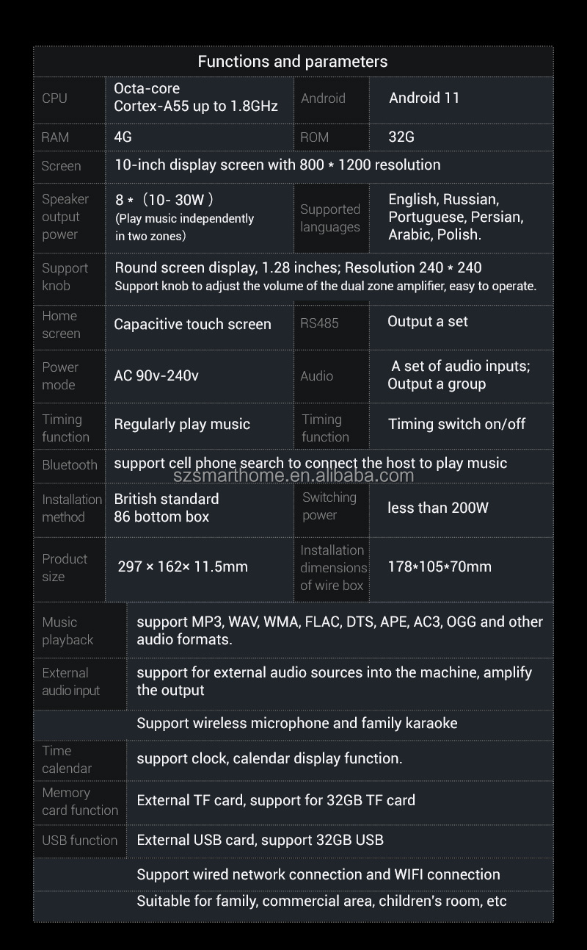Select the CPU label cell
This screenshot has height=950, width=587.
click(x=55, y=98)
